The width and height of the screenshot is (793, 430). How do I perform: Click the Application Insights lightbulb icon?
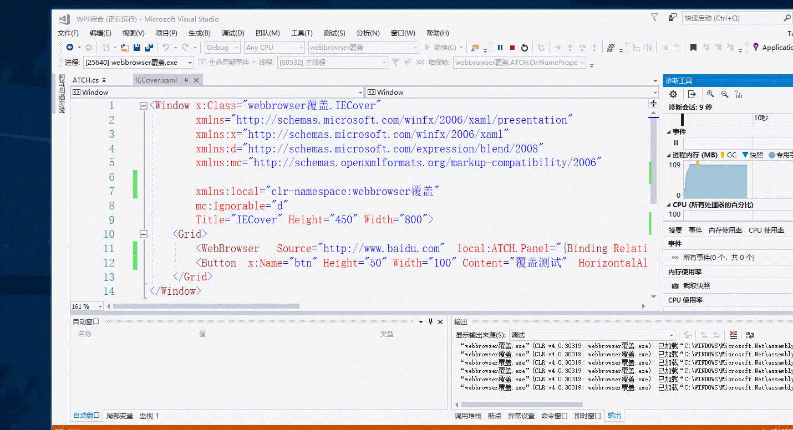tap(755, 48)
